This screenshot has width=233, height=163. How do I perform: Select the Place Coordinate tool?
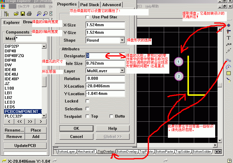229,44
